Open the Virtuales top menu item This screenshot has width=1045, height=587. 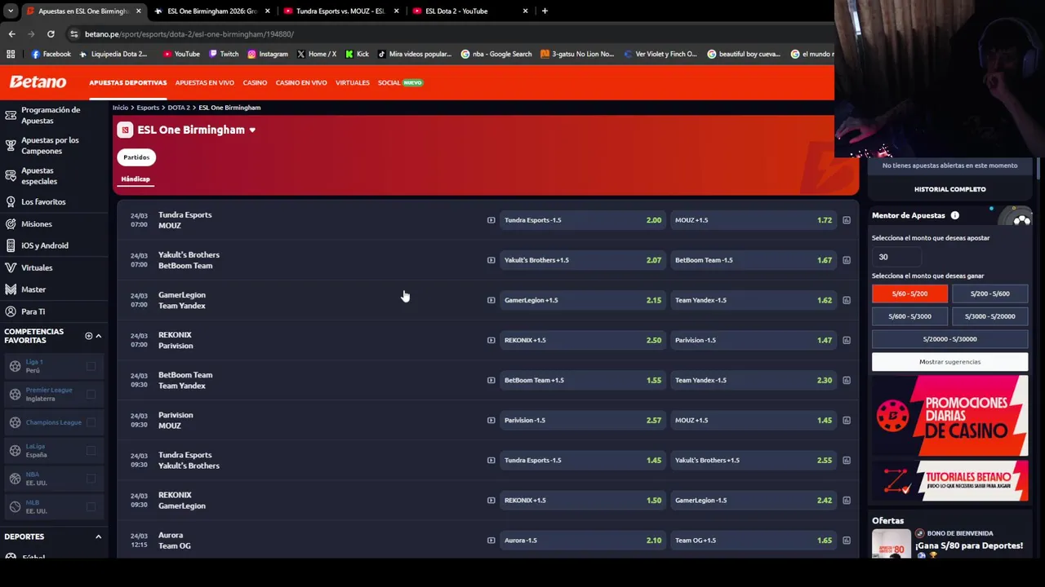point(353,82)
